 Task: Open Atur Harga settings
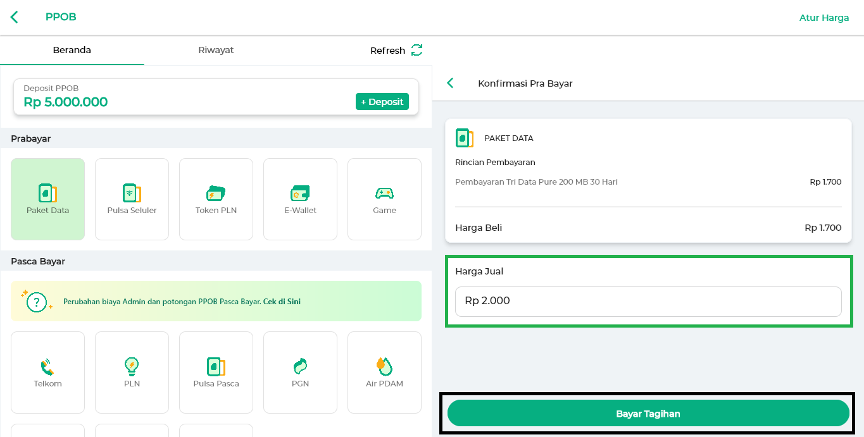pos(824,18)
